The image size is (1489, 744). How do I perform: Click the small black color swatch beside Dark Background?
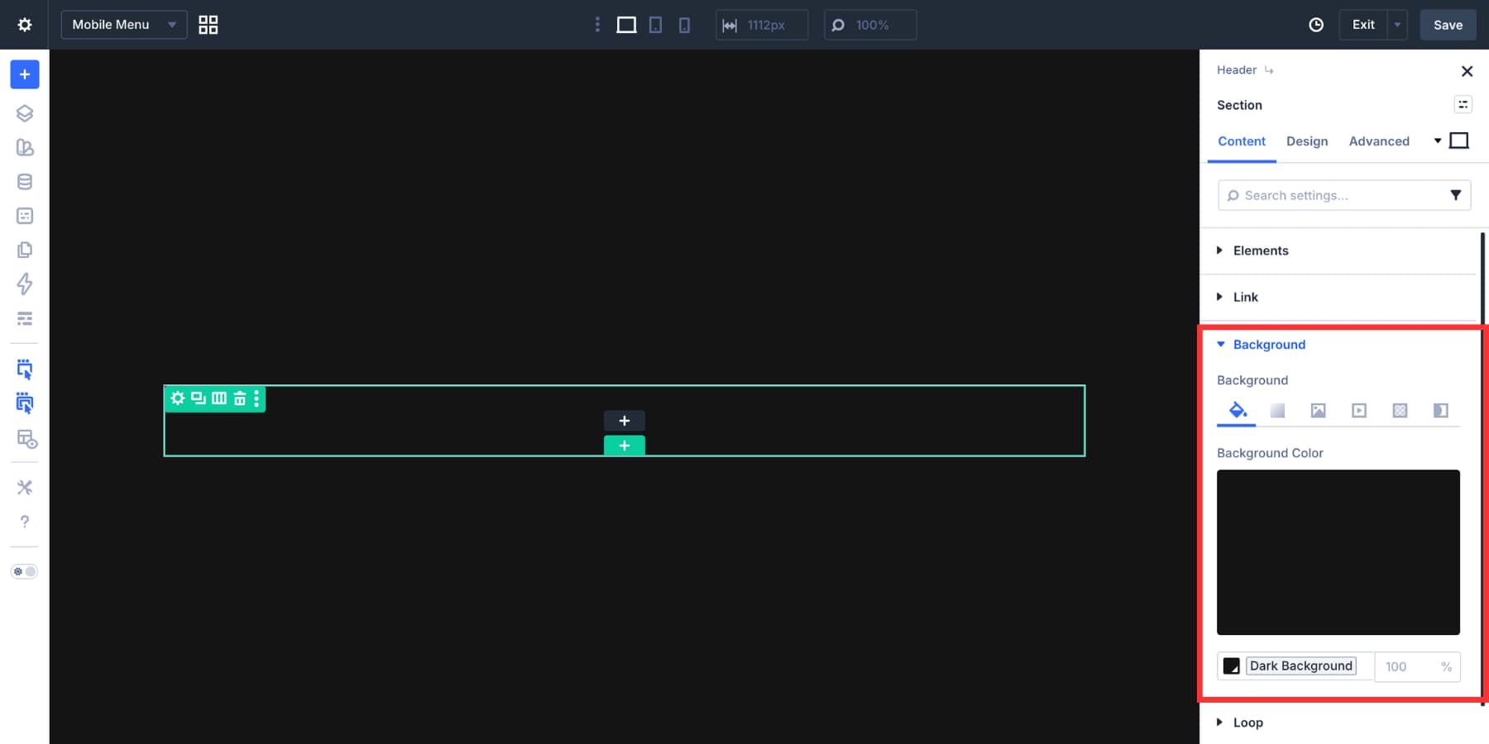coord(1232,666)
